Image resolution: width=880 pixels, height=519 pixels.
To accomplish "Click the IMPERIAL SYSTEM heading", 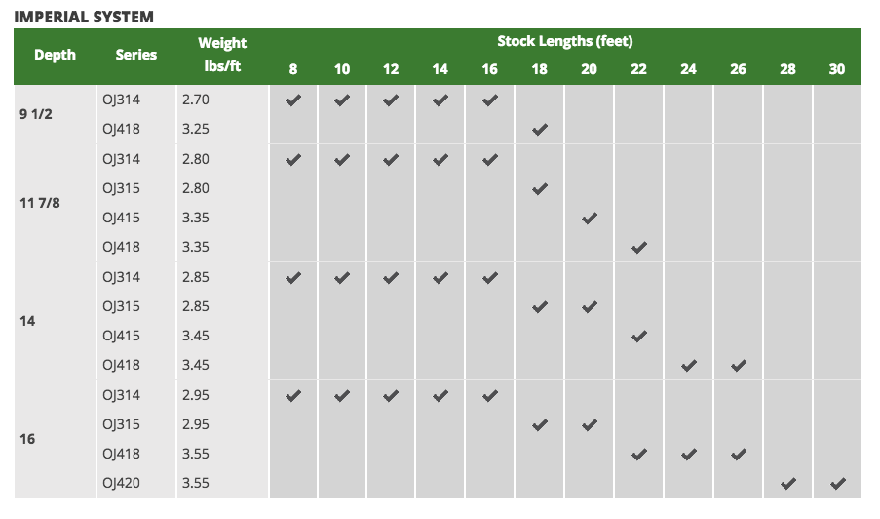I will 84,17.
